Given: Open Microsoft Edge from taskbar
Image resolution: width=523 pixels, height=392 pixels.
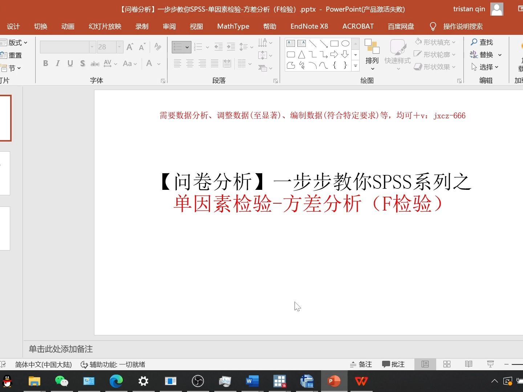Looking at the screenshot, I should click(x=116, y=381).
